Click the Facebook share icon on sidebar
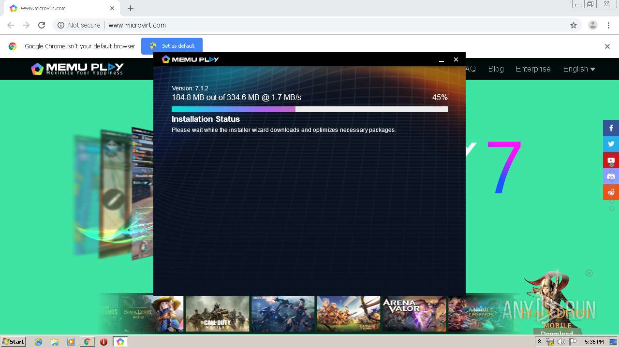619x348 pixels. pyautogui.click(x=611, y=128)
